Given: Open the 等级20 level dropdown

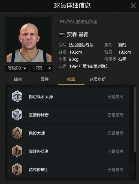Looking at the screenshot, I should point(17,68).
